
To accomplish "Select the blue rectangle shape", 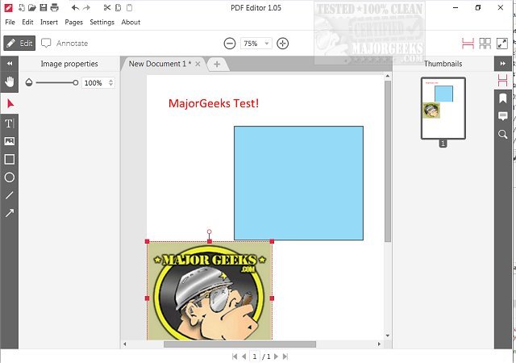I will (298, 183).
